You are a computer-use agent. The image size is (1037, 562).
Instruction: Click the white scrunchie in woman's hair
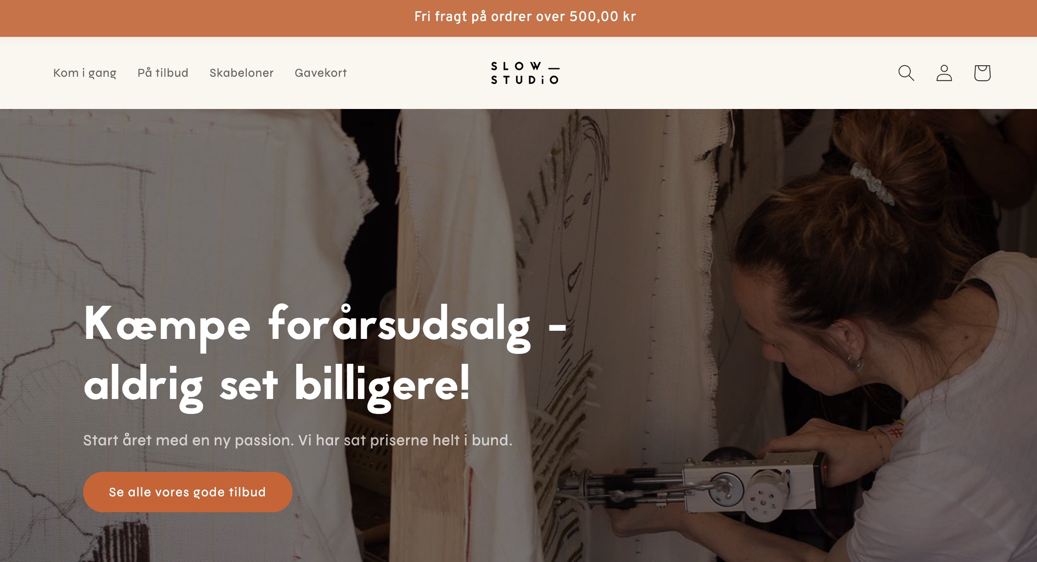872,181
